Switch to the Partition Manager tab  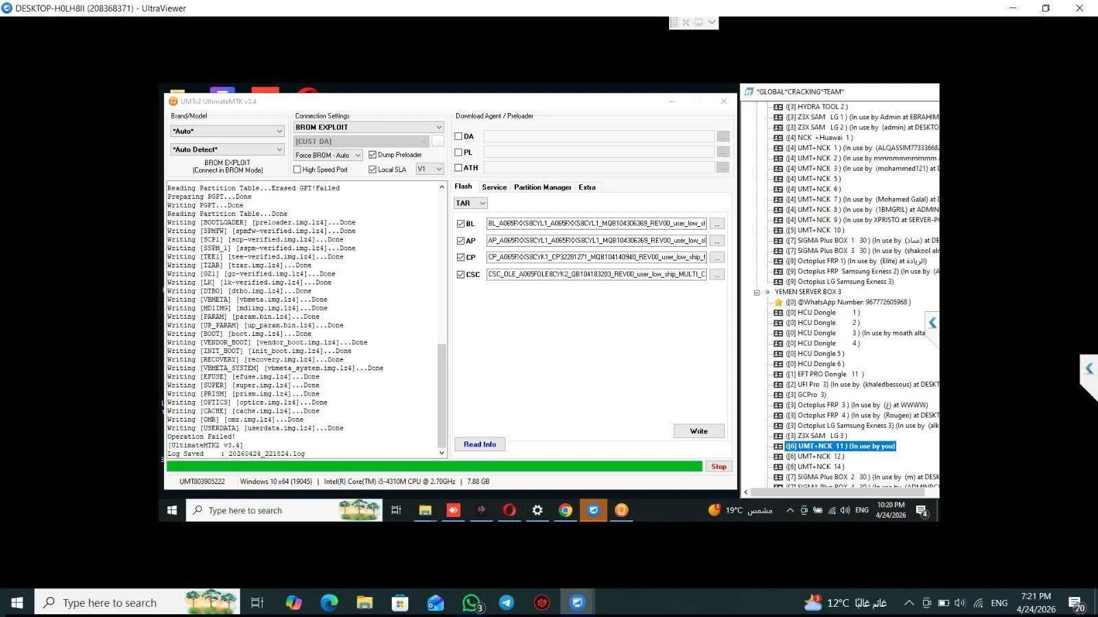(542, 187)
